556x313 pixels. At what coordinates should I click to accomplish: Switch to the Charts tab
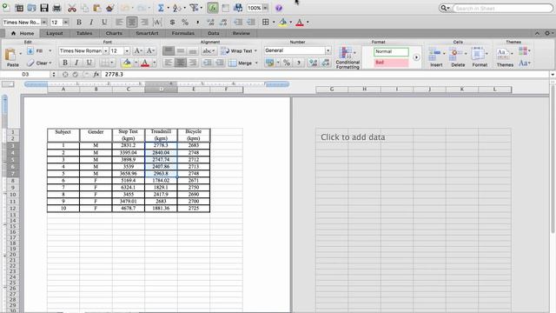[114, 33]
